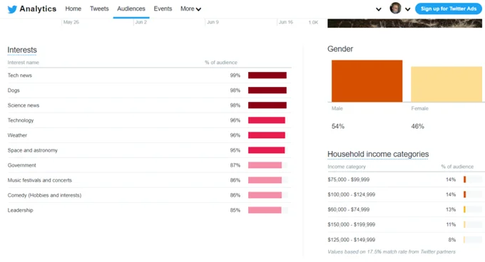This screenshot has width=485, height=262.
Task: Select the Audiences tab
Action: 131,9
